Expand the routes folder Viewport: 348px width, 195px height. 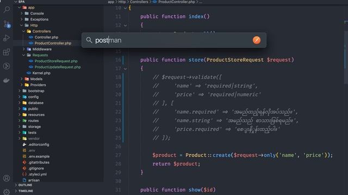tap(20, 121)
